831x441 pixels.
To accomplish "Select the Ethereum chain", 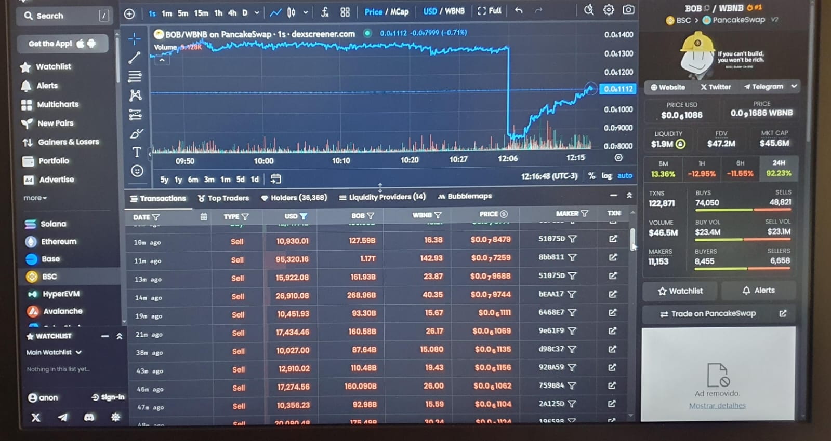I will (x=51, y=242).
